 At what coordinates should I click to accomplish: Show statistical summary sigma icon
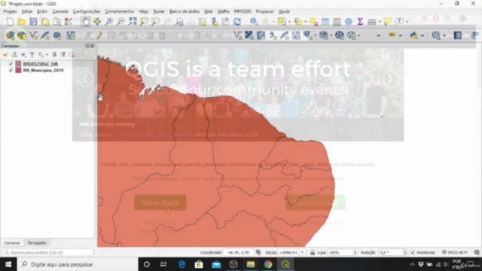[x=360, y=22]
